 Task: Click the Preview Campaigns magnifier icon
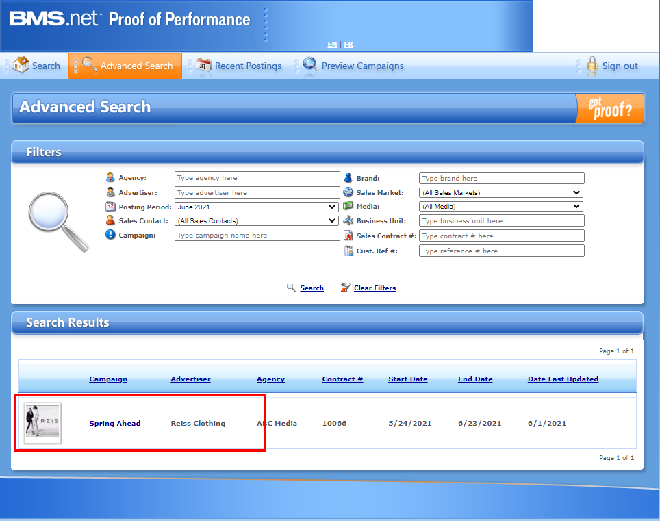pyautogui.click(x=310, y=65)
